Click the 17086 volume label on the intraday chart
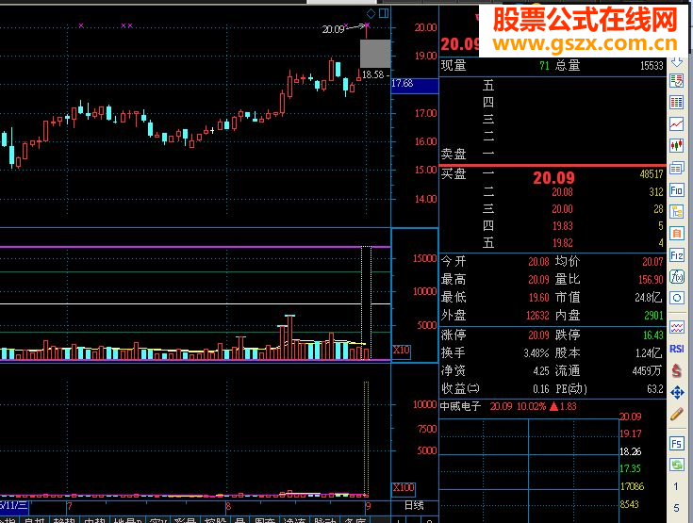The width and height of the screenshot is (693, 523). pyautogui.click(x=632, y=487)
